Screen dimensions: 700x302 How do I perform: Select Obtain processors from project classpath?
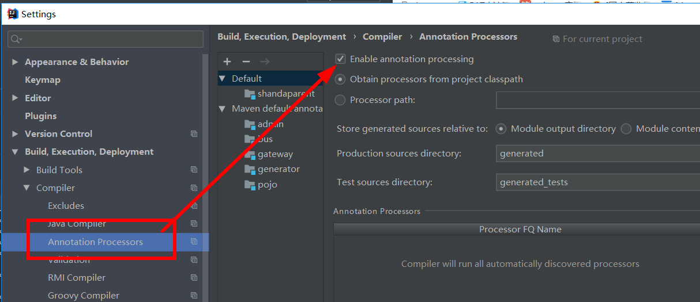coord(340,79)
